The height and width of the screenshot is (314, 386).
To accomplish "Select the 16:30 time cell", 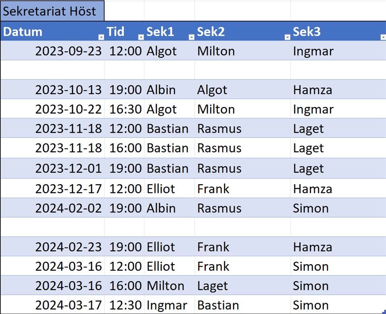I will pos(125,109).
